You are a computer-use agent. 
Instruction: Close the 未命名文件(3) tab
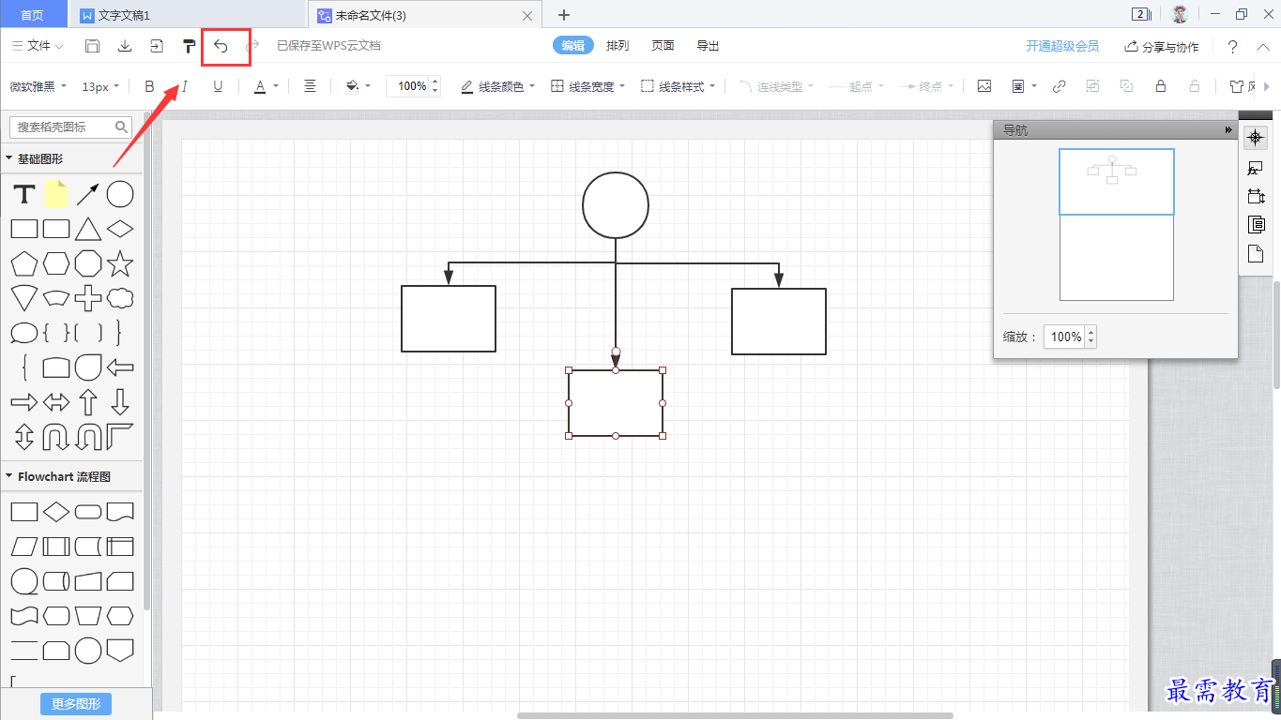click(x=527, y=15)
